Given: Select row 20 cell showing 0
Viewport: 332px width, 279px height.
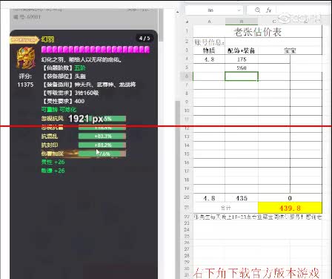Looking at the screenshot, I should (290, 198).
